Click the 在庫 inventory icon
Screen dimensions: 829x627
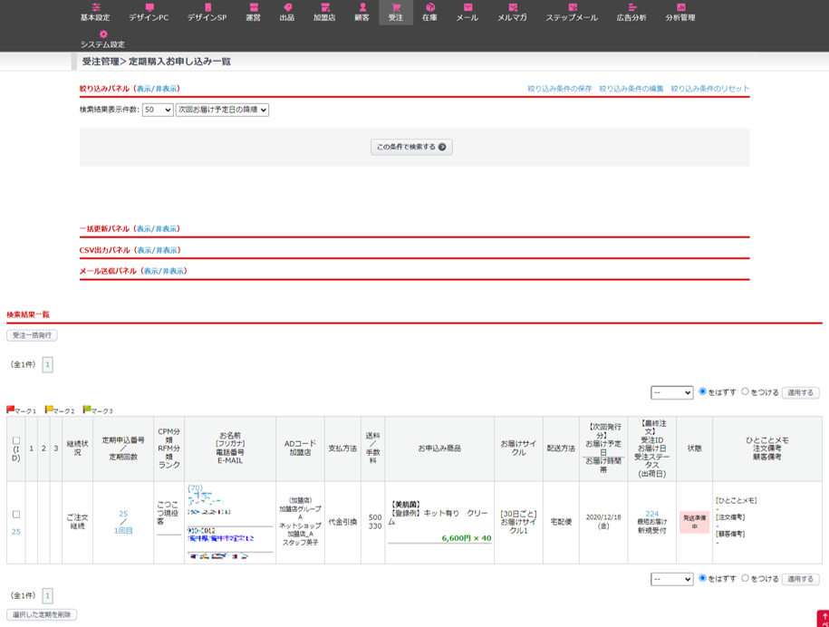click(429, 7)
